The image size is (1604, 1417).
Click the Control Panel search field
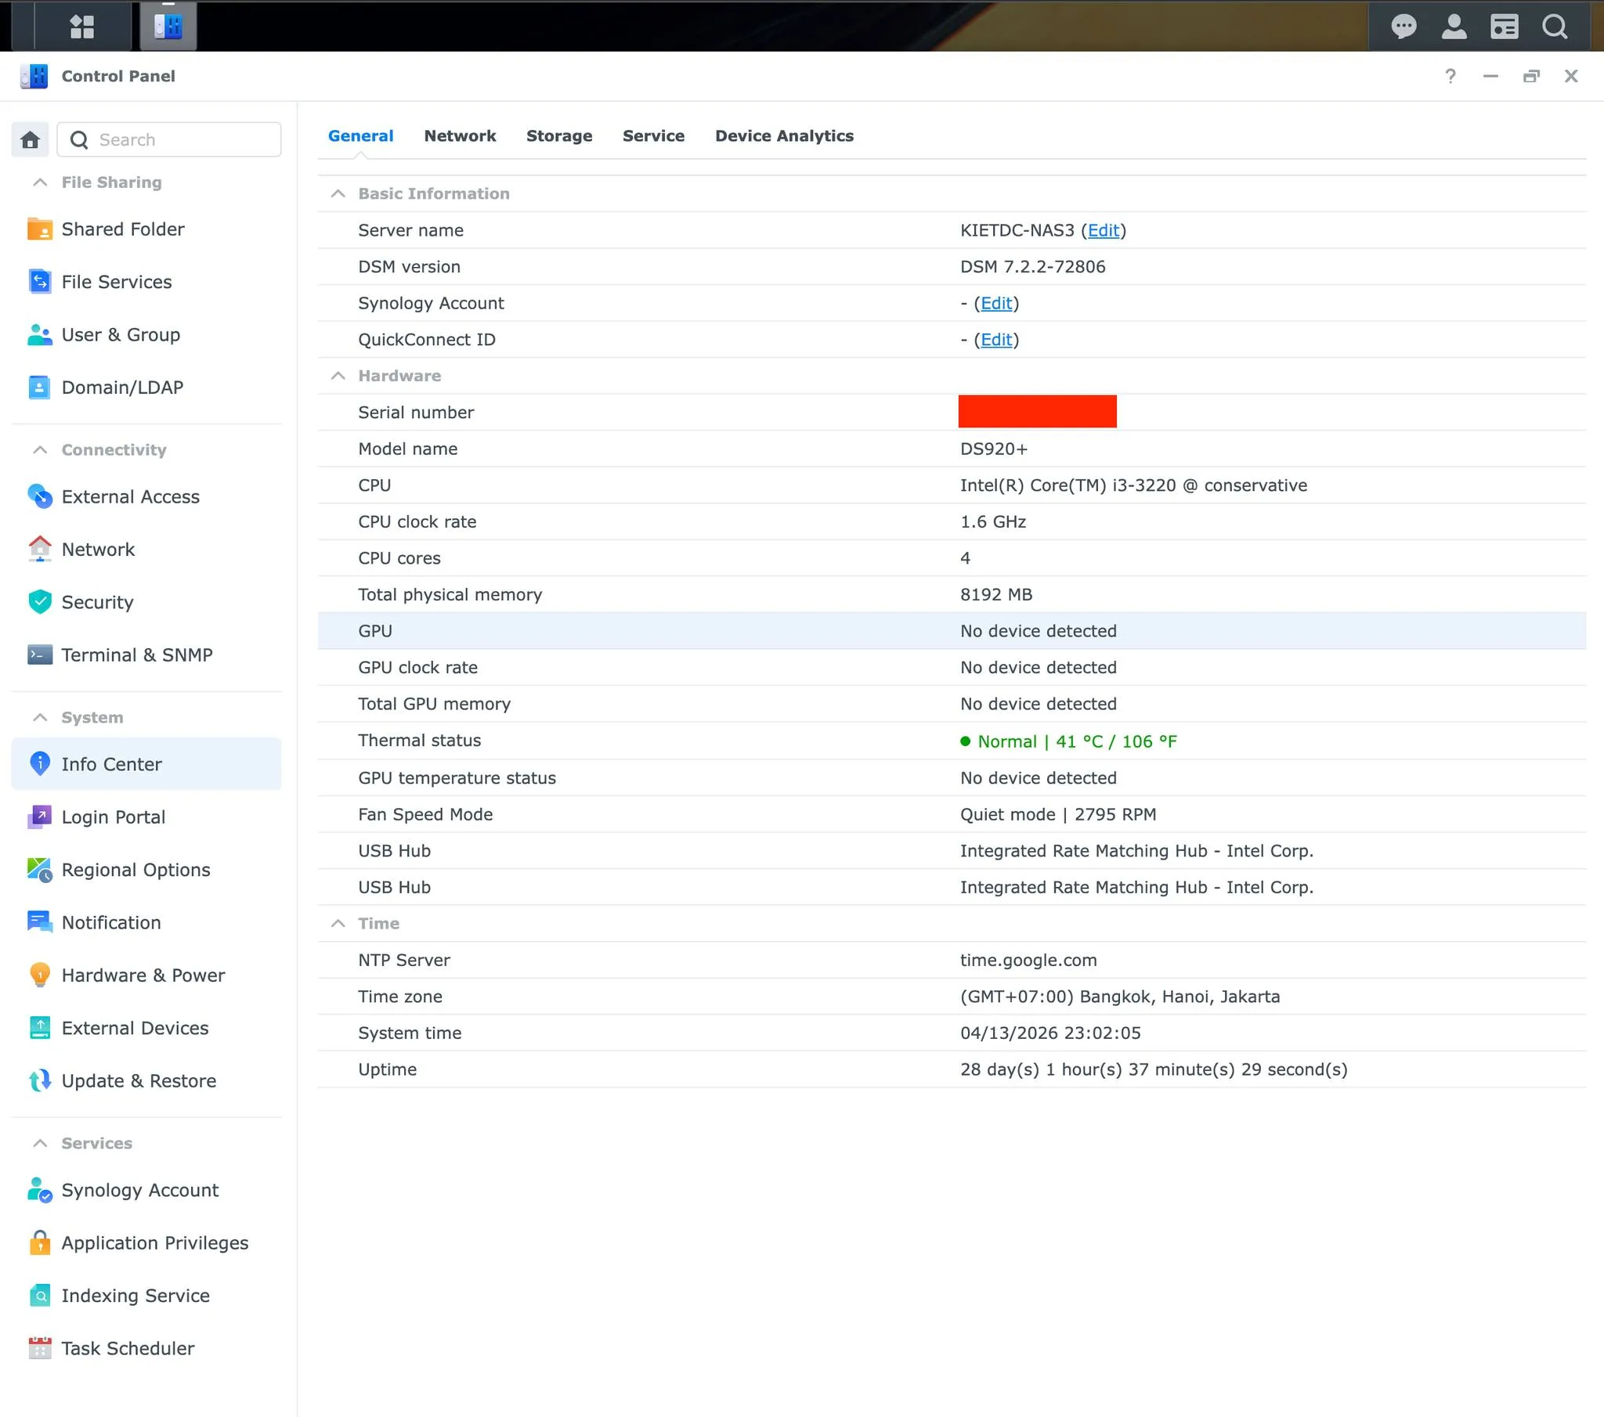pos(169,139)
